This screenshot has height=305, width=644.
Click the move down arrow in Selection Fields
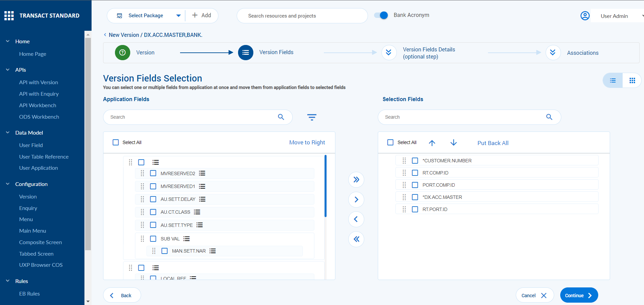point(453,143)
